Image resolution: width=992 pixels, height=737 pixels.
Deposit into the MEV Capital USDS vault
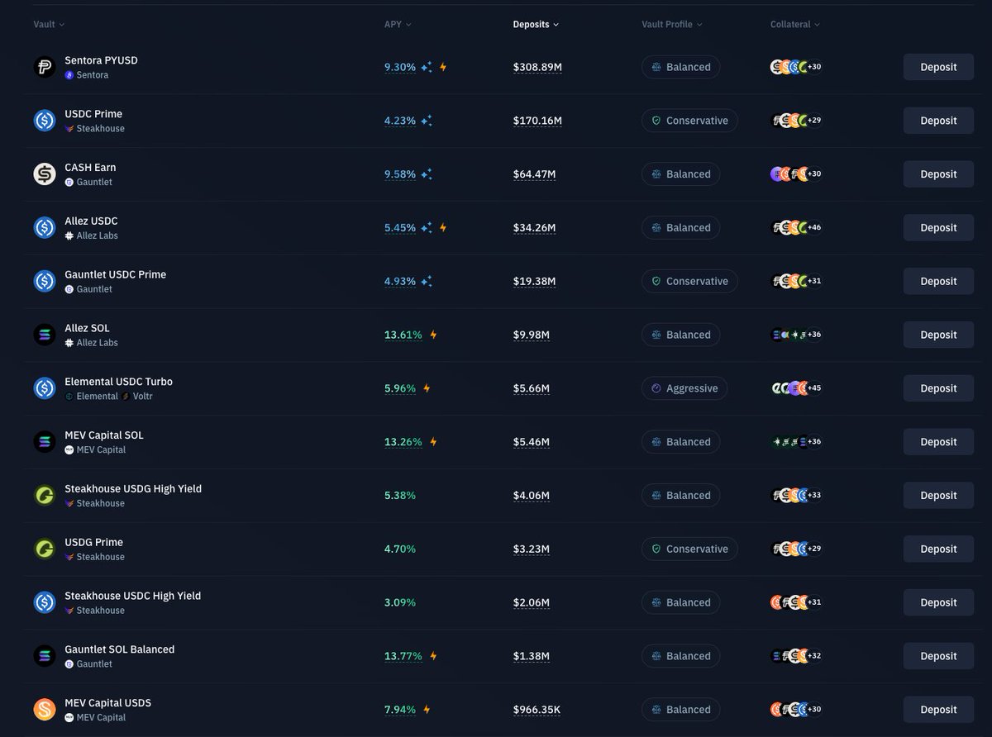click(938, 710)
